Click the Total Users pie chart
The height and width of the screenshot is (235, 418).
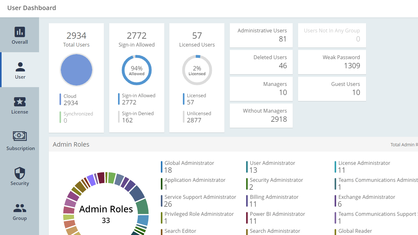(76, 70)
